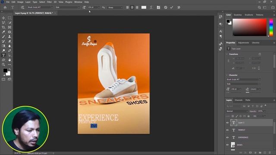The image size is (276, 155).
Task: Open the search icon at top right
Action: tap(259, 7)
